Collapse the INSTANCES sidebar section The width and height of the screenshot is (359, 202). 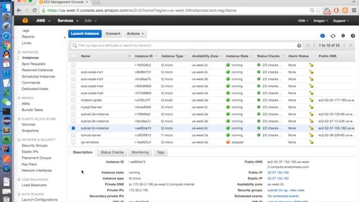pyautogui.click(x=19, y=52)
